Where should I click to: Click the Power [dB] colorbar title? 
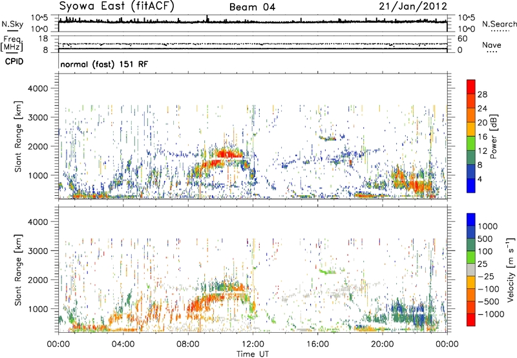(x=493, y=136)
